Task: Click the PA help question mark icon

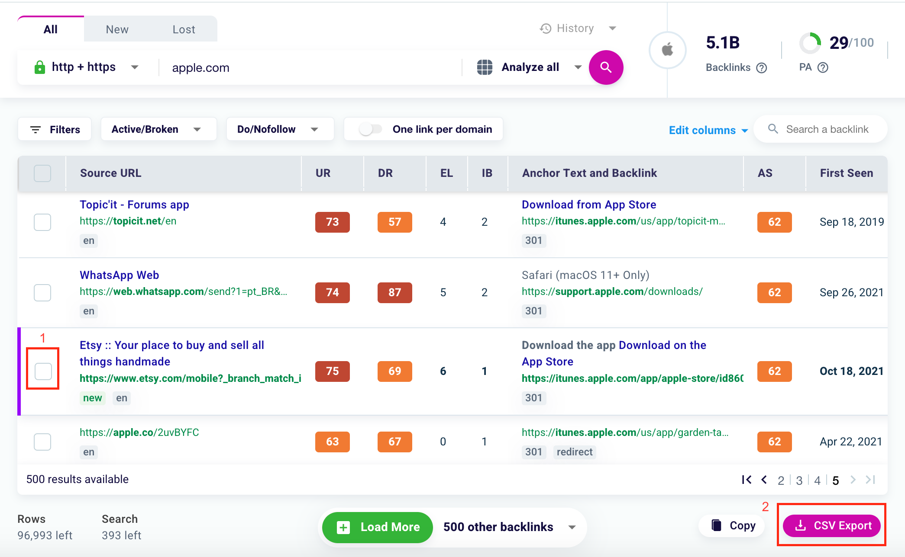Action: click(x=823, y=67)
